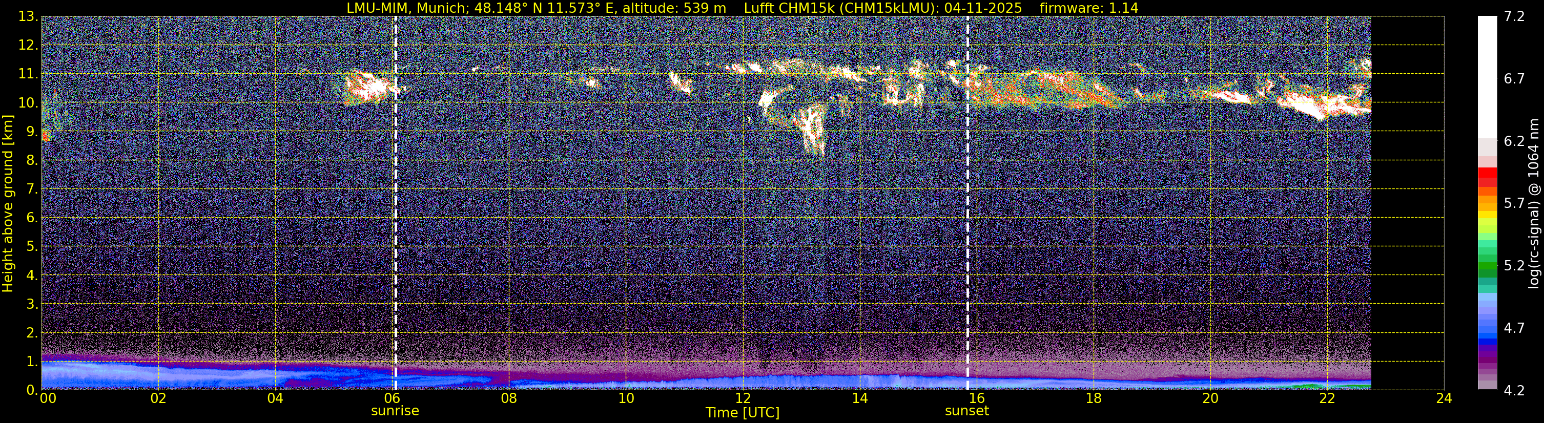
Task: Click the "altitude: 539 m" title text
Action: click(674, 8)
